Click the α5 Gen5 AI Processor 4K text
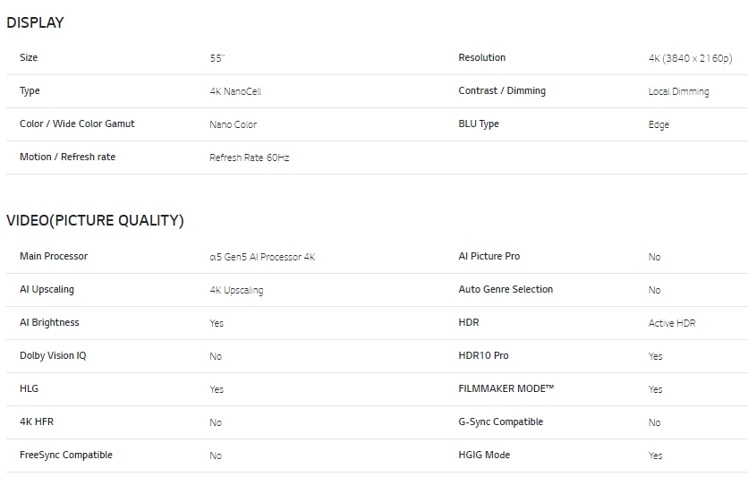Screen dimensions: 748x494 click(262, 257)
